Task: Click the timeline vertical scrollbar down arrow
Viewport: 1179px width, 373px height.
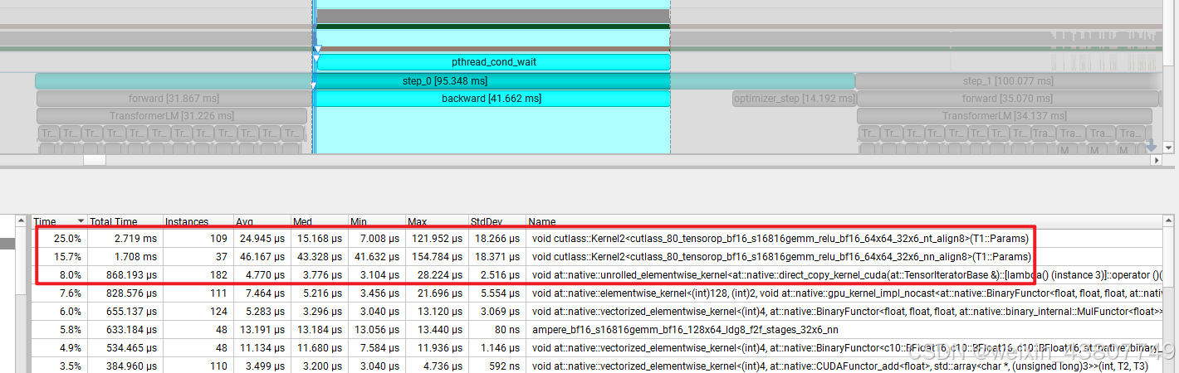Action: pyautogui.click(x=1169, y=148)
